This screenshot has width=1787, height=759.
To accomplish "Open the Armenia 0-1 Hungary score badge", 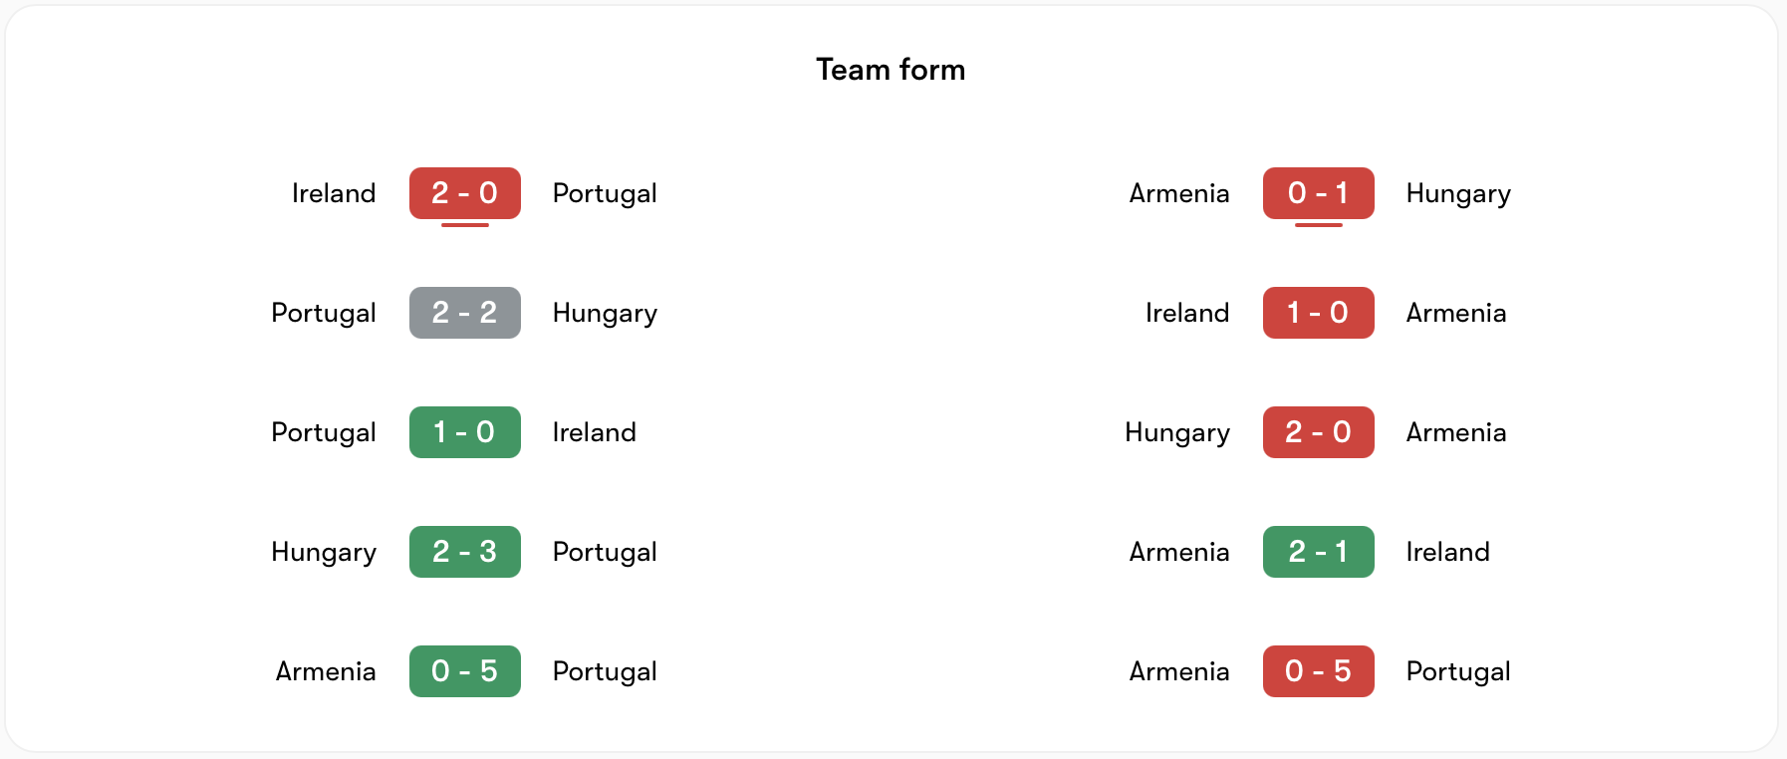I will [1318, 193].
